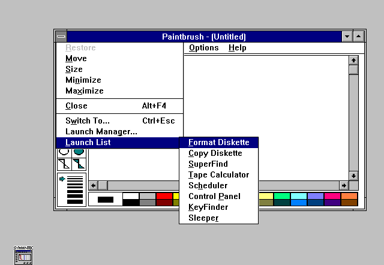This screenshot has height=265, width=384.
Task: Pick the dithered periwinkle swatch
Action: tap(316, 196)
